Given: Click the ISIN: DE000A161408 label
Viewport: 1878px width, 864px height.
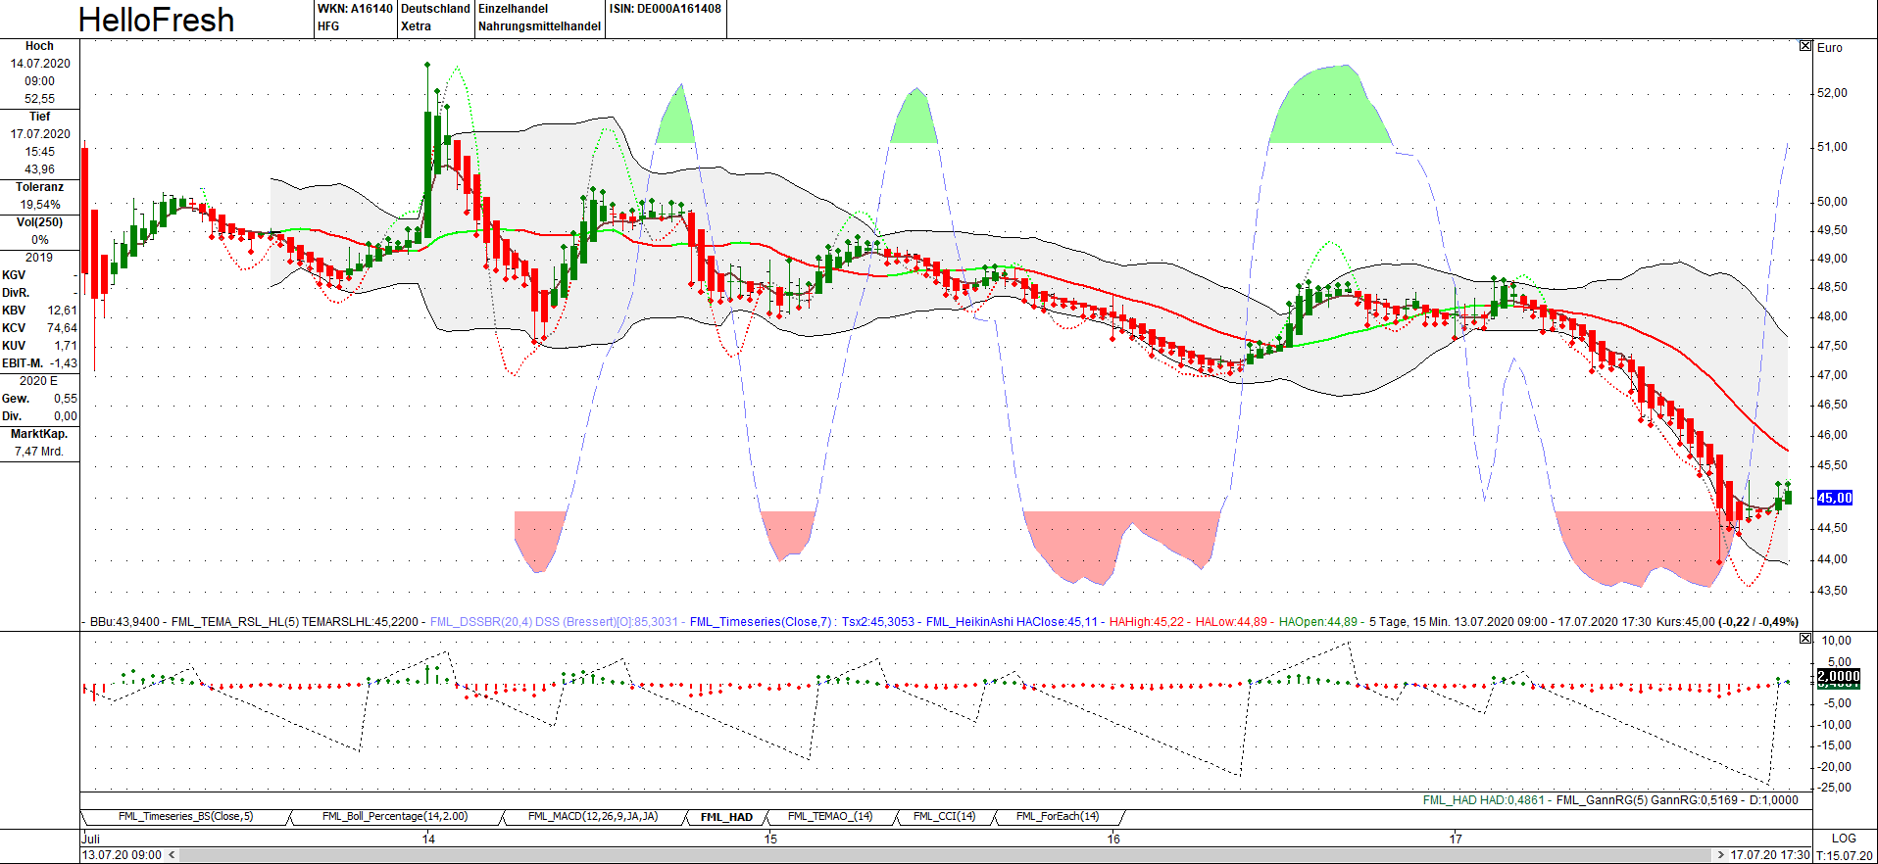Looking at the screenshot, I should click(x=665, y=9).
